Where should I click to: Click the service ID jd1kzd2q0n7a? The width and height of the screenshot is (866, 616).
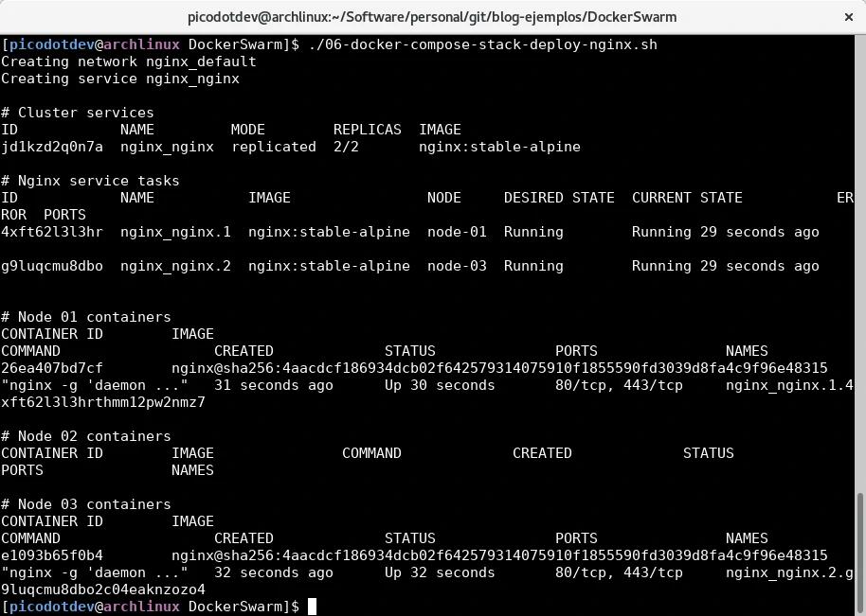[52, 147]
